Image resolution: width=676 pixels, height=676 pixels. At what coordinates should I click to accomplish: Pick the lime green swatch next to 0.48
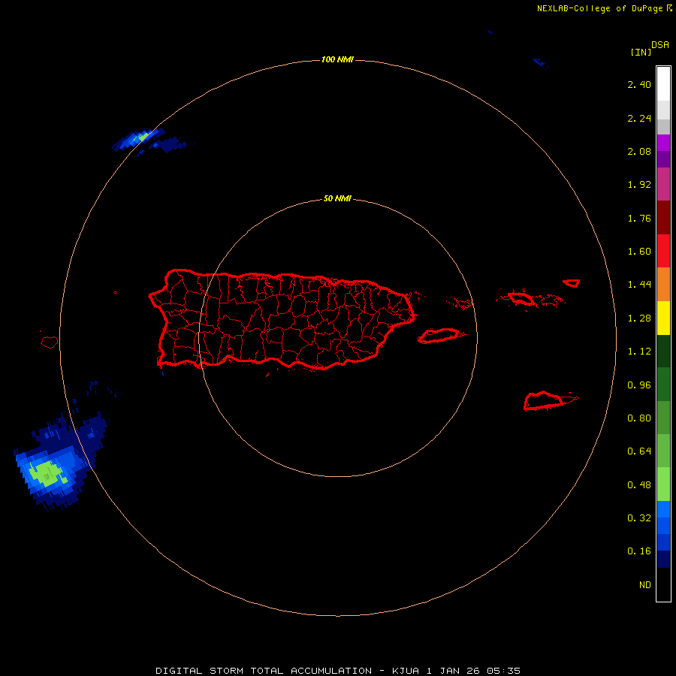pyautogui.click(x=663, y=484)
